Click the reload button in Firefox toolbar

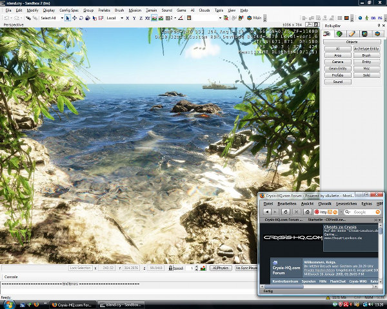pyautogui.click(x=286, y=212)
